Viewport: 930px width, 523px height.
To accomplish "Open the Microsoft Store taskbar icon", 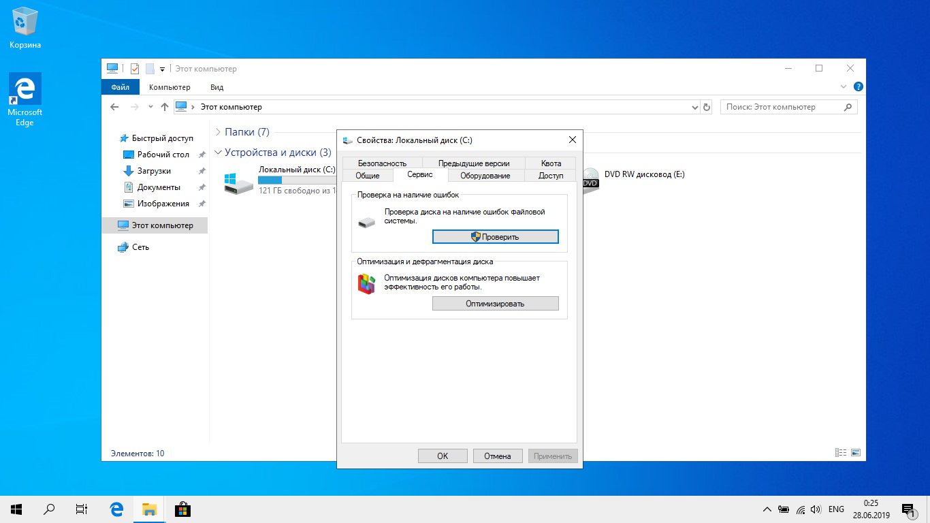I will point(182,509).
